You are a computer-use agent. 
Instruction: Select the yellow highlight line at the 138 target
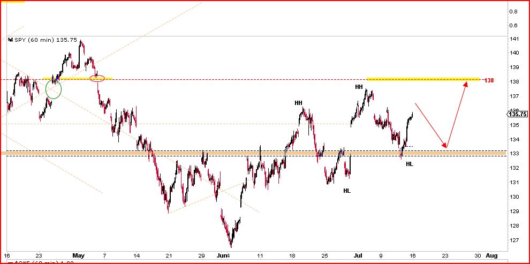pyautogui.click(x=423, y=79)
